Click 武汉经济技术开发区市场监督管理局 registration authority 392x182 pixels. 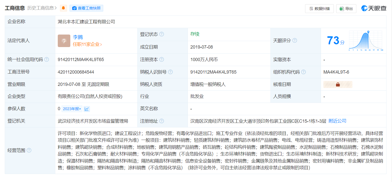93,121
